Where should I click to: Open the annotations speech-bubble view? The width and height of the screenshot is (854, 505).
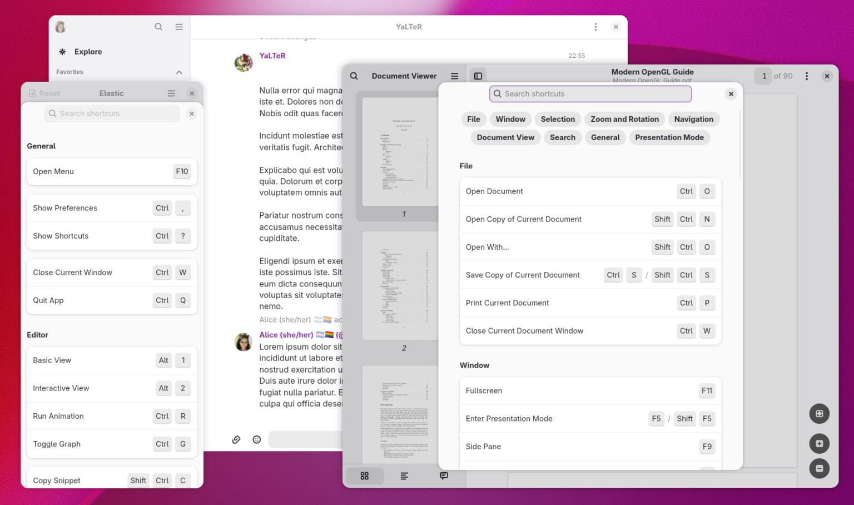(x=444, y=476)
